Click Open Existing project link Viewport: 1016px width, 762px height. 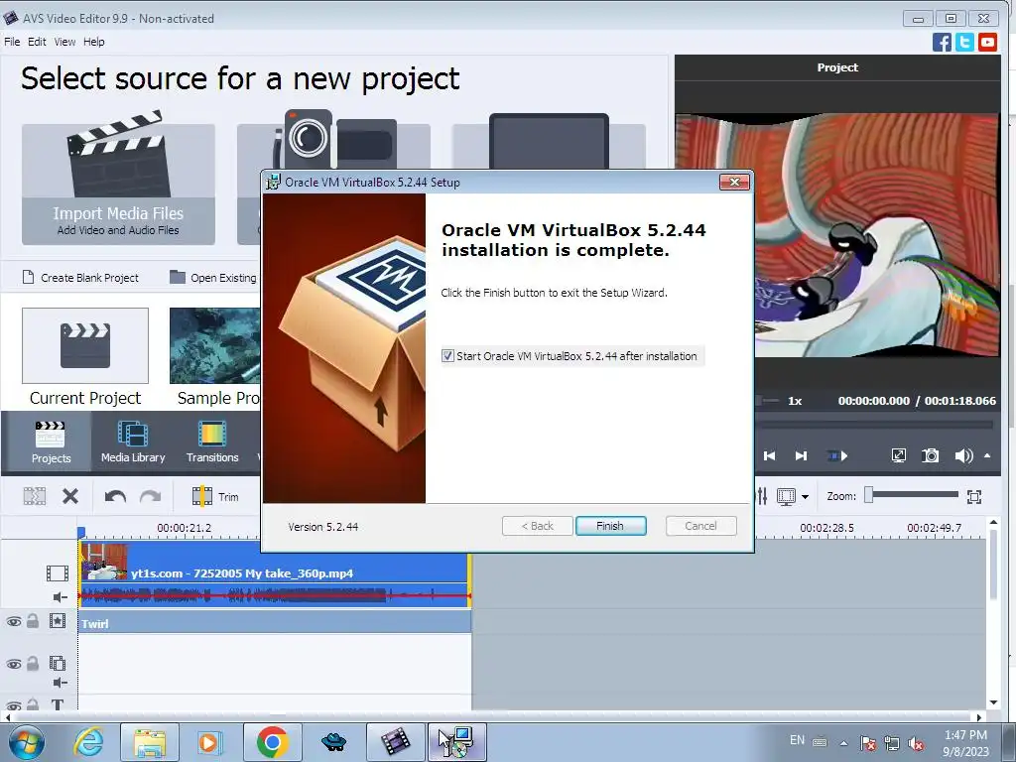[214, 278]
